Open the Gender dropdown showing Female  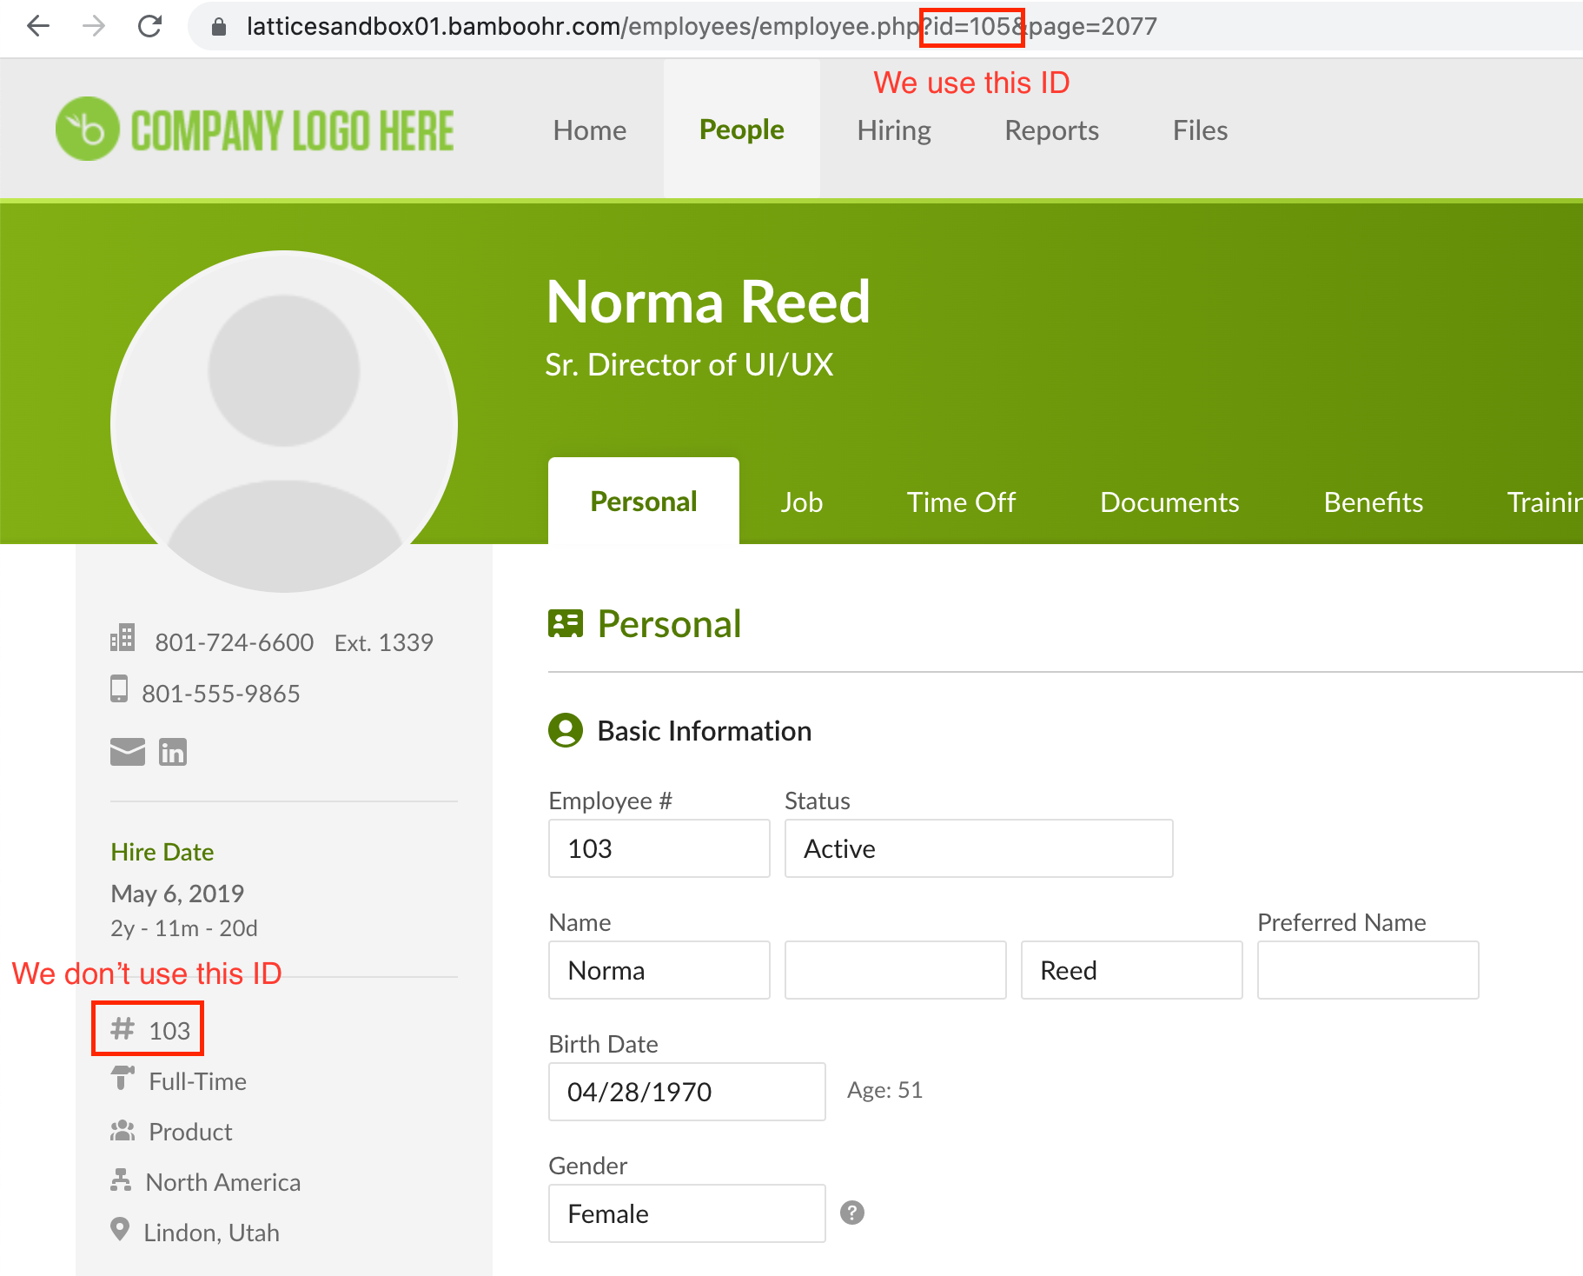(x=686, y=1213)
